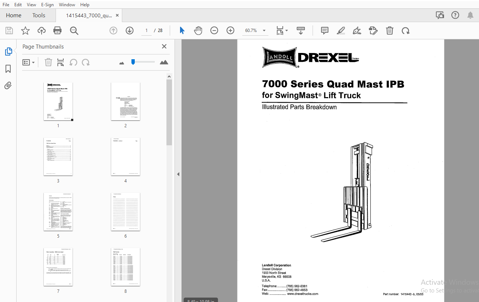This screenshot has height=302, width=479.
Task: Open the Window menu
Action: [67, 5]
